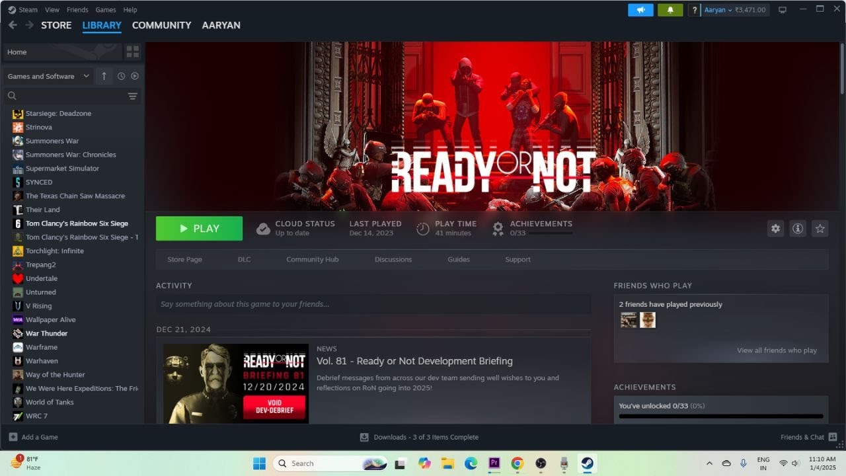Go forward with the right arrow
The height and width of the screenshot is (476, 846).
tap(29, 25)
